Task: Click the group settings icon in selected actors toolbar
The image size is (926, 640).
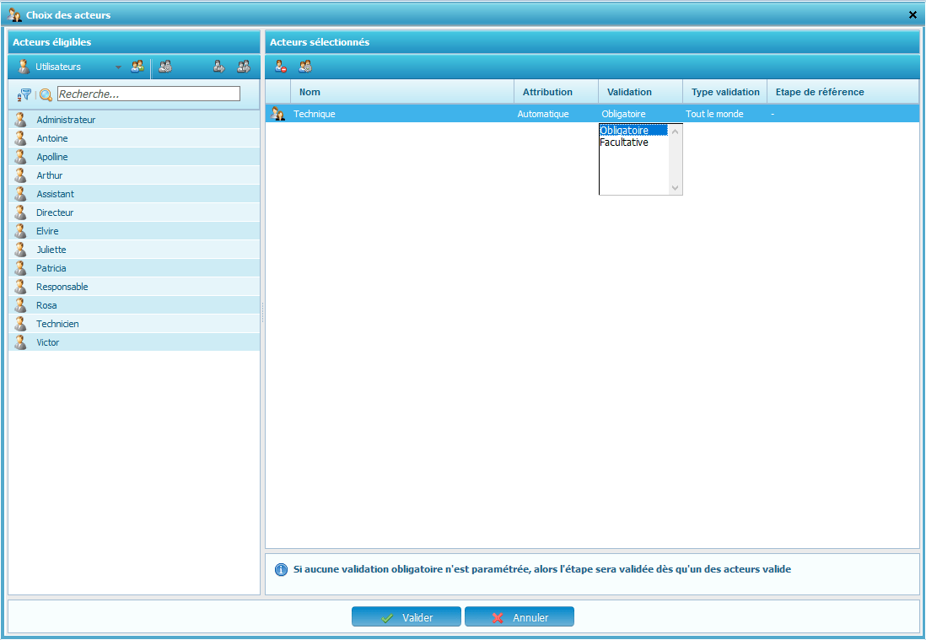Action: pyautogui.click(x=305, y=67)
